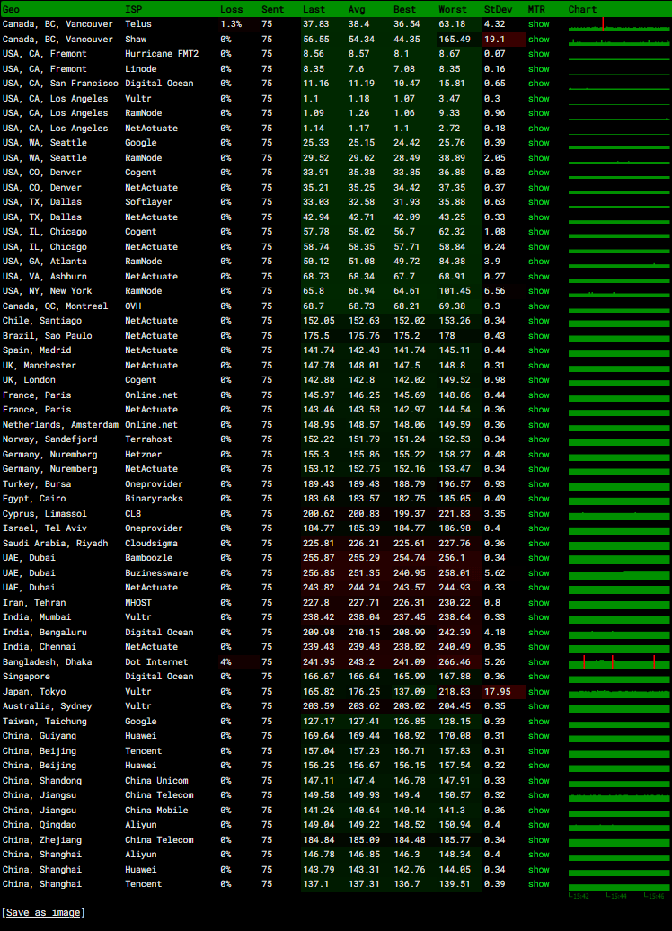Screen dimensions: 672x931
Task: Select the Hurricane FMT2 ISP cell
Action: 162,54
